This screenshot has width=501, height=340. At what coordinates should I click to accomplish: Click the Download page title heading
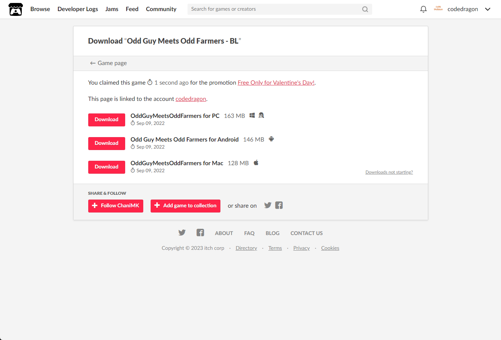[x=164, y=41]
